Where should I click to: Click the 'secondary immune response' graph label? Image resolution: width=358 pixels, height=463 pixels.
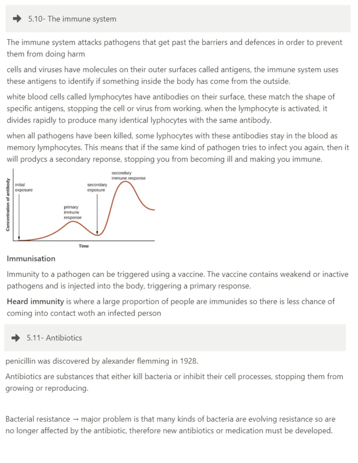coord(128,176)
